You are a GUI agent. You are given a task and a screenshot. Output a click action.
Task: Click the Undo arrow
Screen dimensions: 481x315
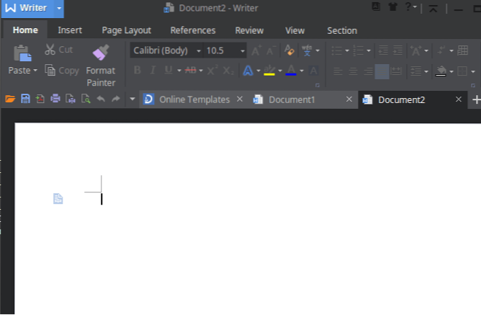tap(101, 99)
